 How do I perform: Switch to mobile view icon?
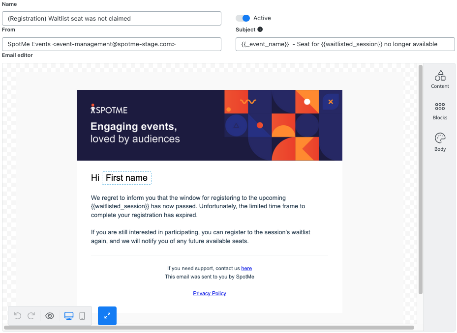pyautogui.click(x=82, y=315)
